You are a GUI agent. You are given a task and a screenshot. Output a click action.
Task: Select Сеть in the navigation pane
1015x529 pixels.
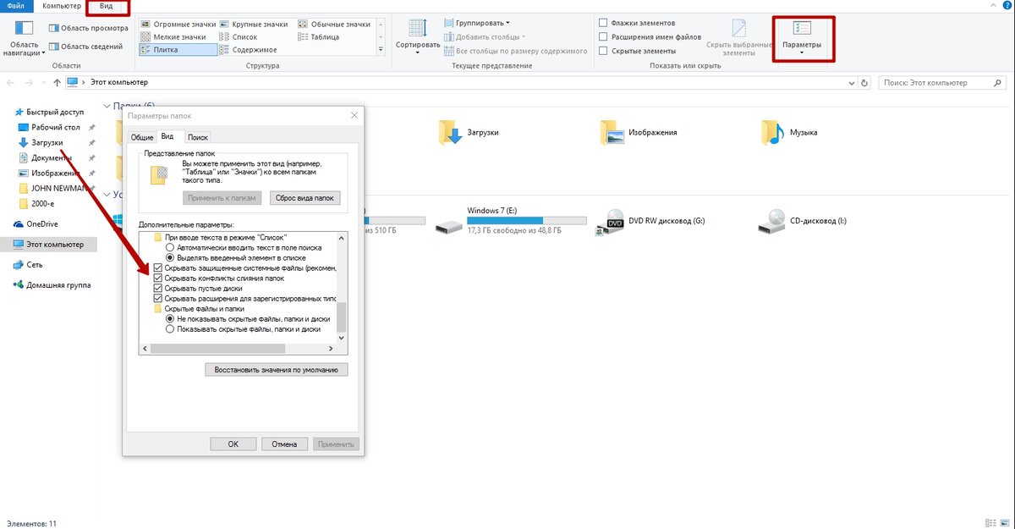pyautogui.click(x=28, y=264)
